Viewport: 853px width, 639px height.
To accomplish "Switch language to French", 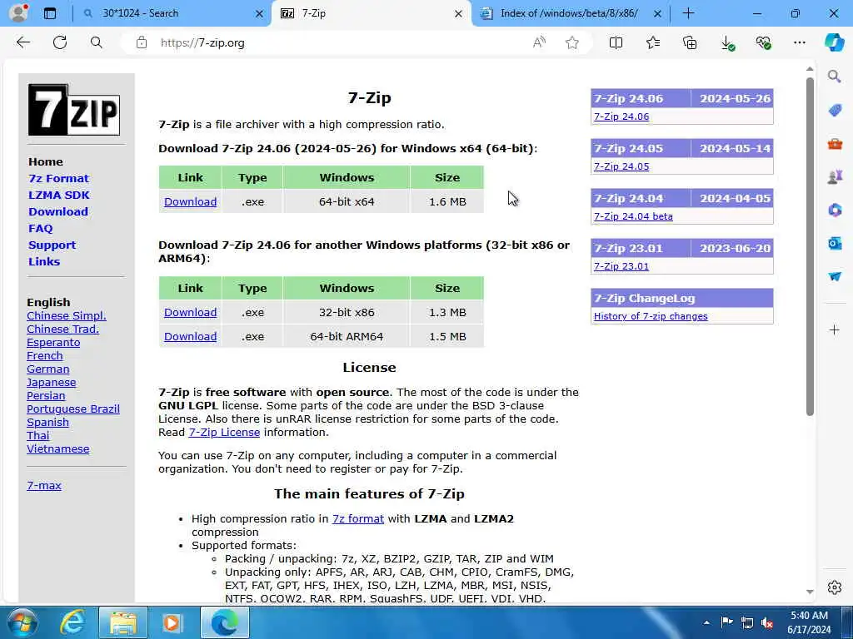I will (x=45, y=355).
